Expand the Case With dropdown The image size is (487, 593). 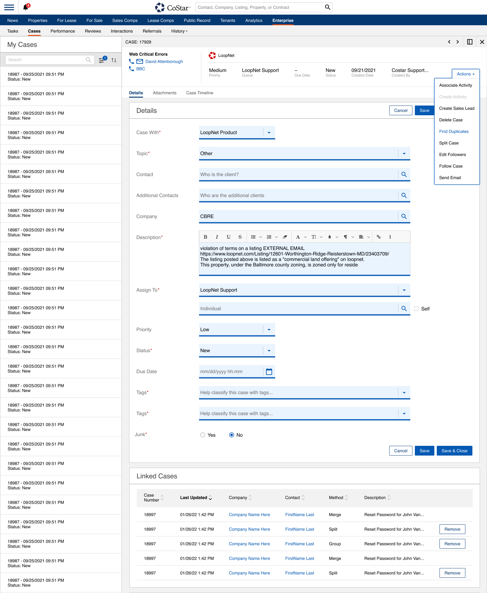pos(269,133)
